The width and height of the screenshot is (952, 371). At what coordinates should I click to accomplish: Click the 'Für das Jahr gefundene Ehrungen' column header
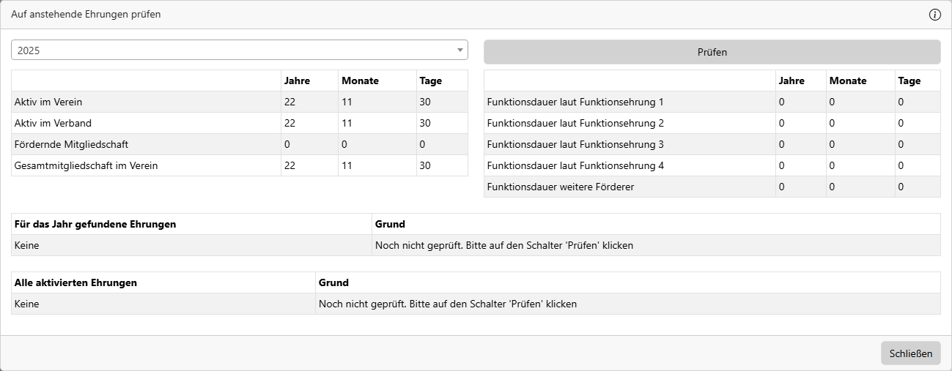click(x=95, y=225)
